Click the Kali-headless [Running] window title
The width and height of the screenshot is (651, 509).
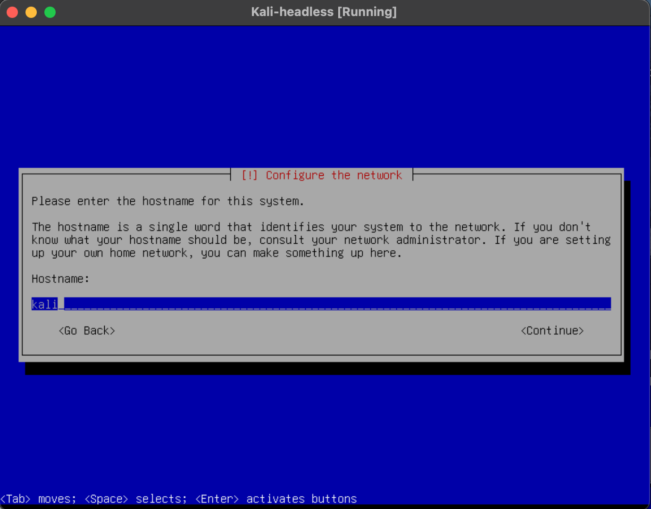tap(324, 12)
